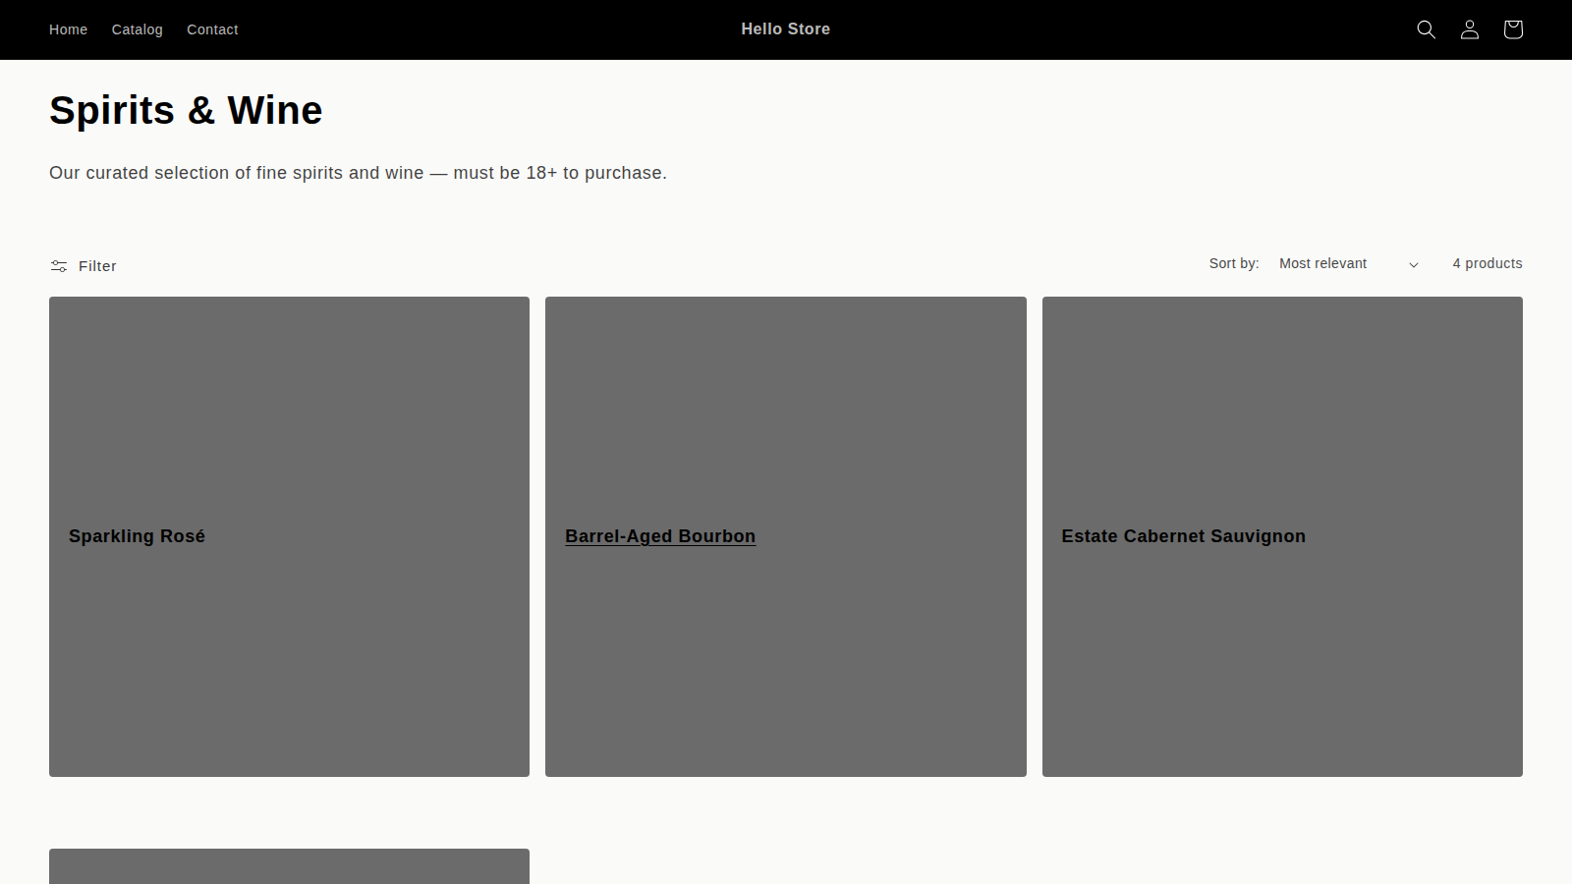The image size is (1572, 884).
Task: Click the Sort by label
Action: (1234, 263)
